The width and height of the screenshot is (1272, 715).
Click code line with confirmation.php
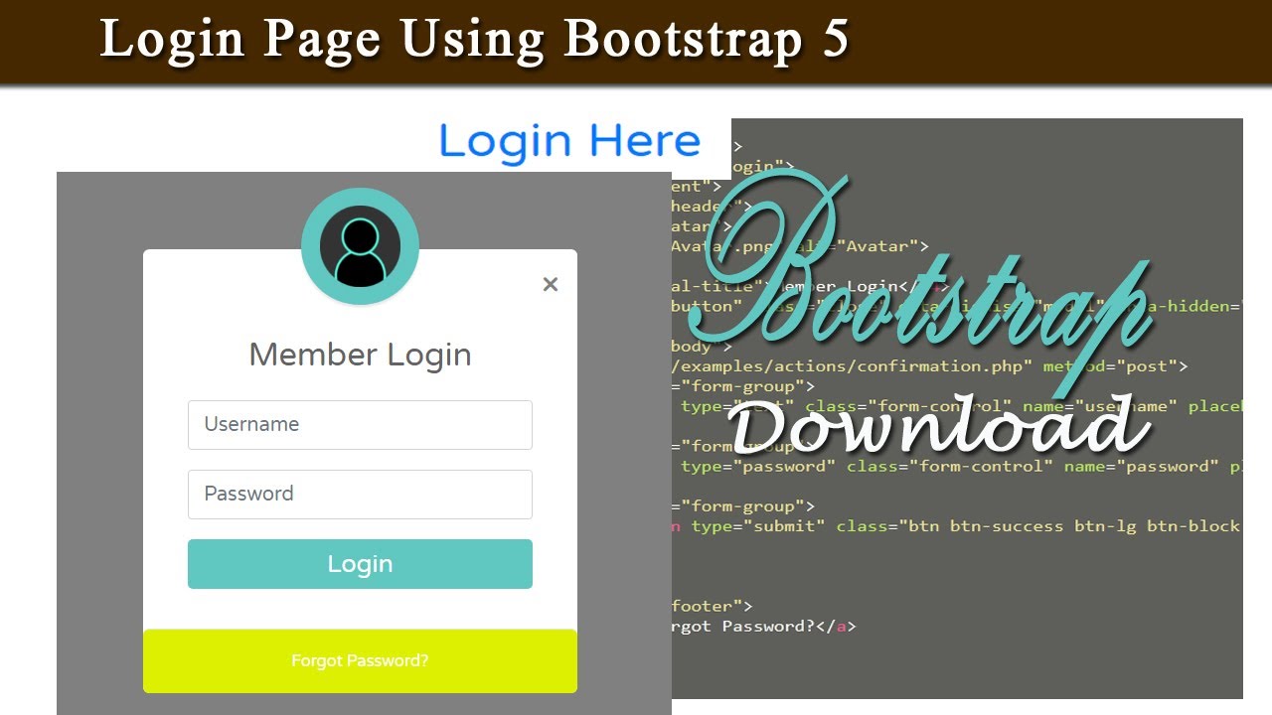click(929, 366)
